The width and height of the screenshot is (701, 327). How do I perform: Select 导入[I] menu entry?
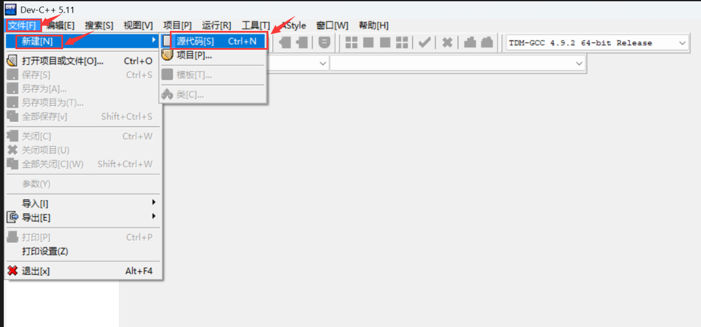pos(83,204)
